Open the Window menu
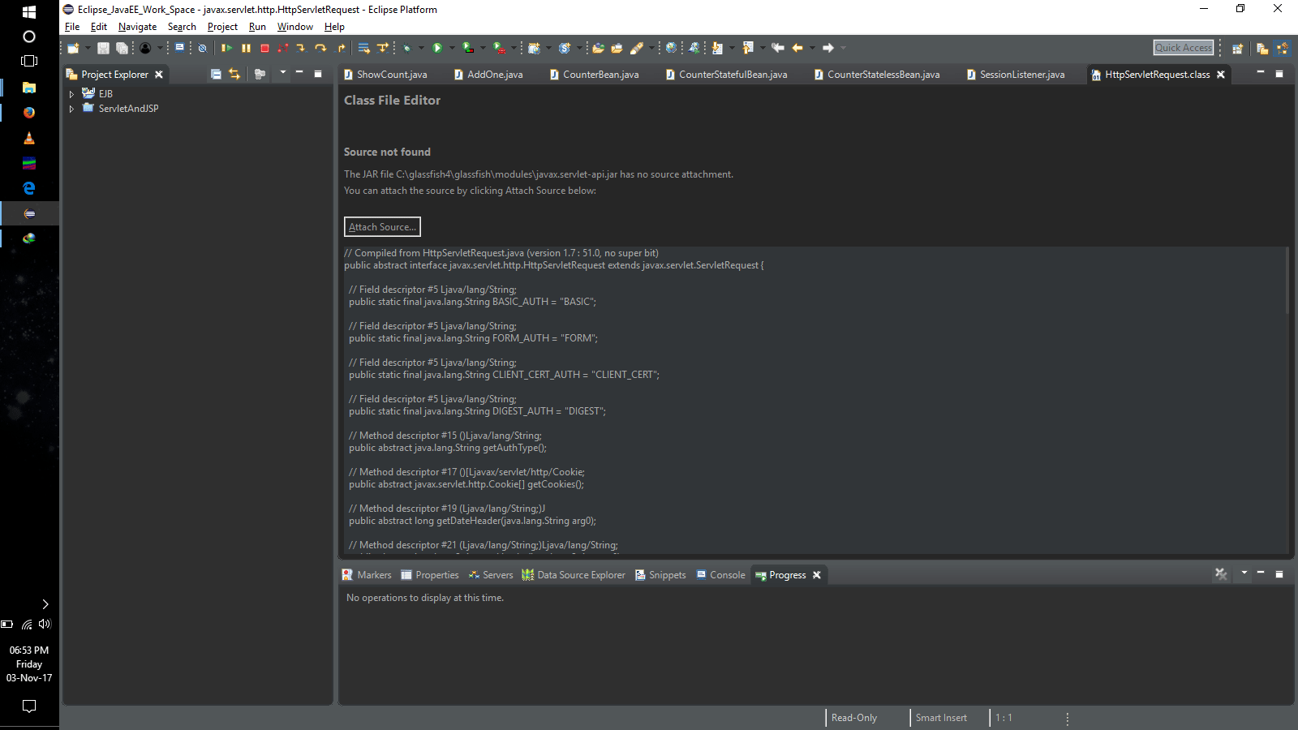This screenshot has width=1298, height=730. [294, 26]
